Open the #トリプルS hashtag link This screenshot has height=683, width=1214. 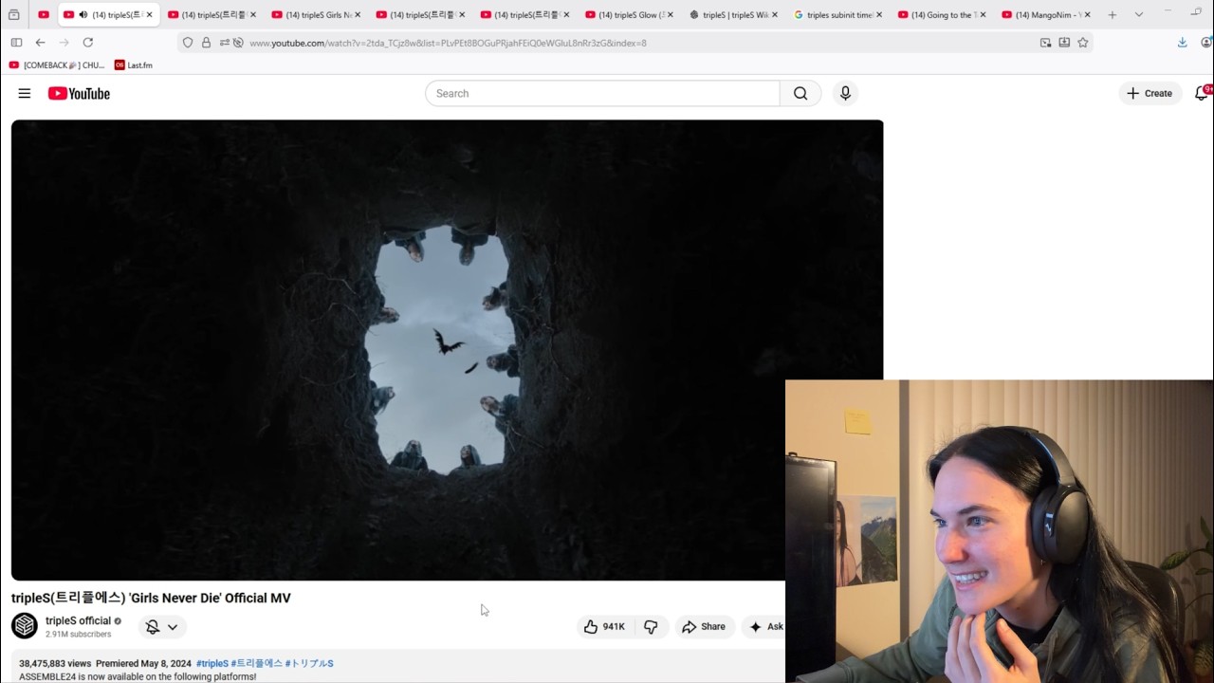[x=309, y=663]
